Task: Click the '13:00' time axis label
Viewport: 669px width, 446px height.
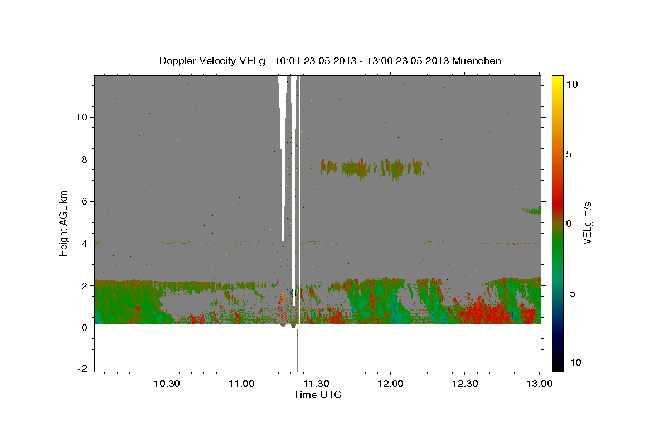Action: 539,384
